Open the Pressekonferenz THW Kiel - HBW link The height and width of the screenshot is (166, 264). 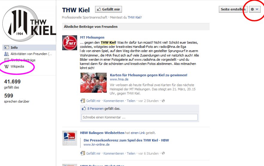126,140
